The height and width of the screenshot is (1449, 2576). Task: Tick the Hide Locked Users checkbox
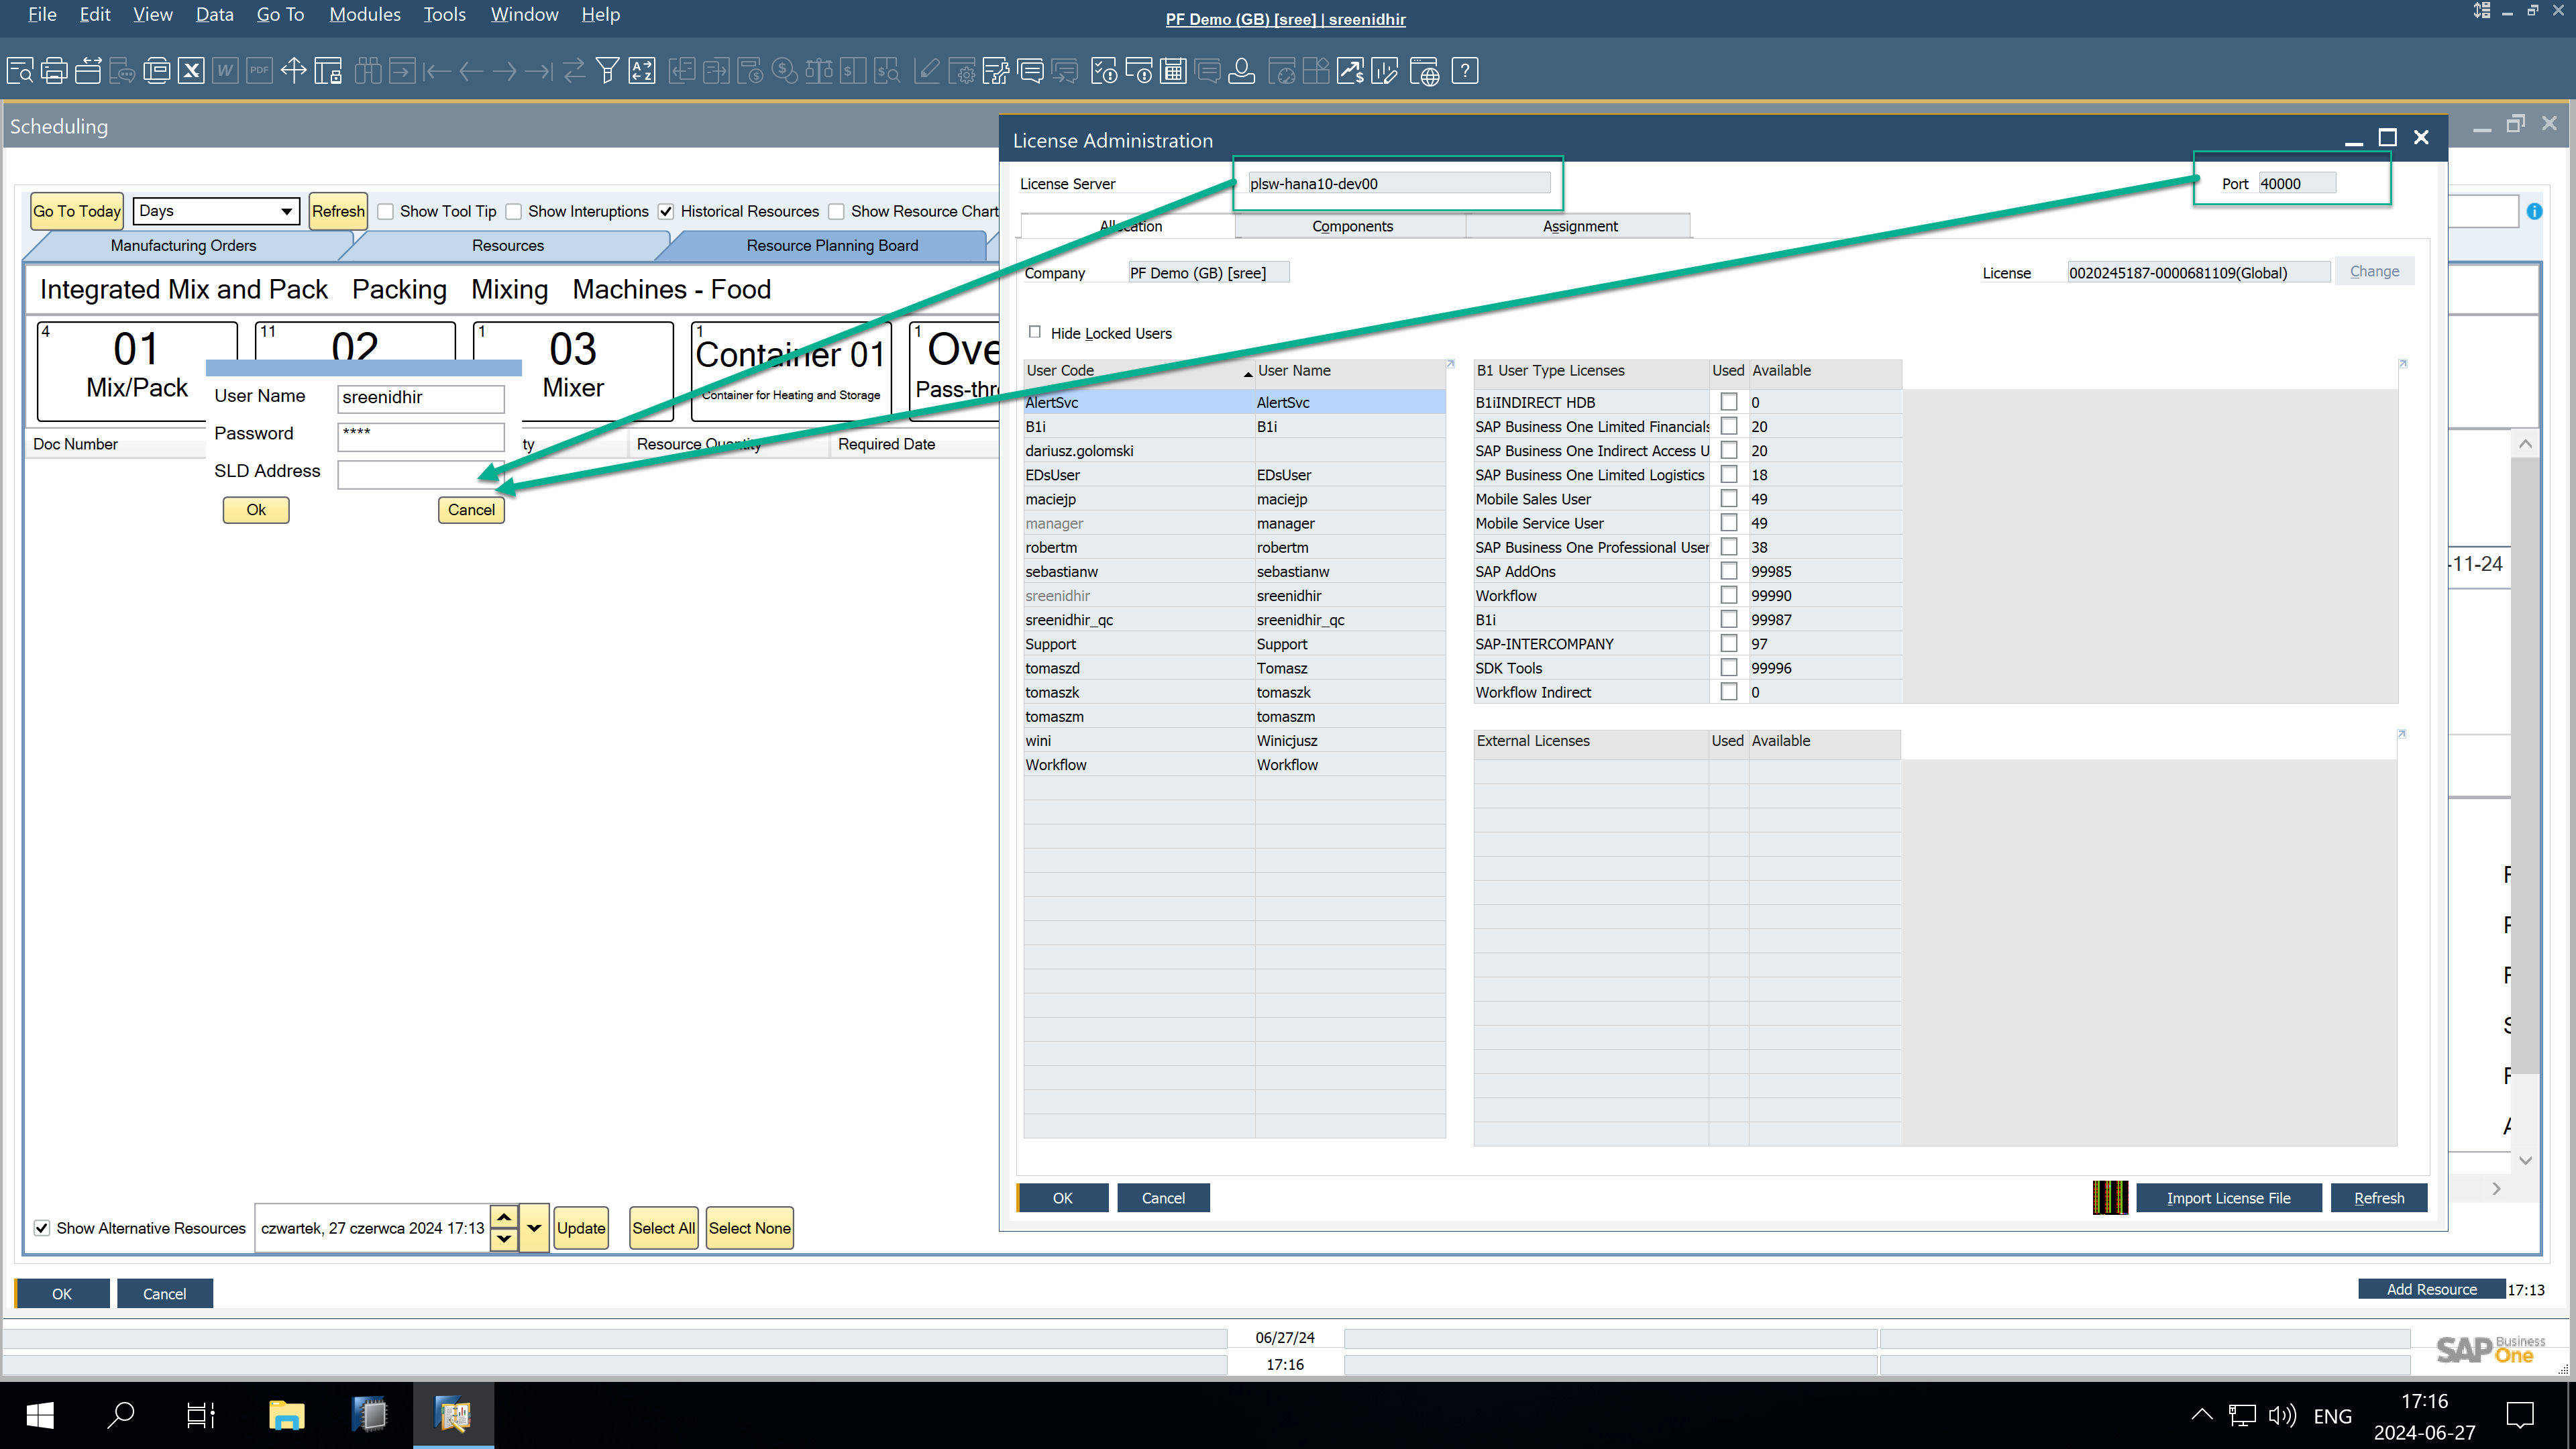tap(1035, 332)
